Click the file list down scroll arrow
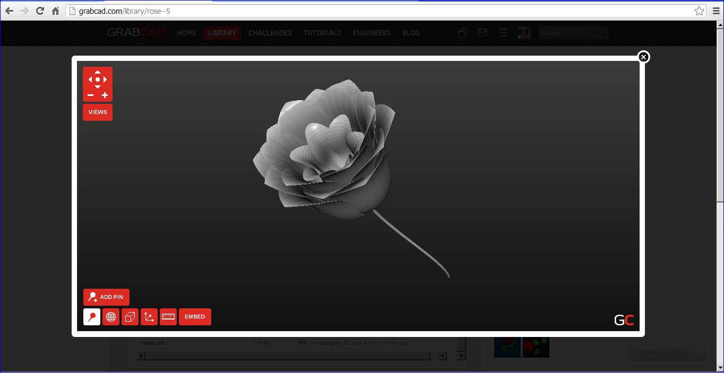This screenshot has height=373, width=724. [x=461, y=356]
